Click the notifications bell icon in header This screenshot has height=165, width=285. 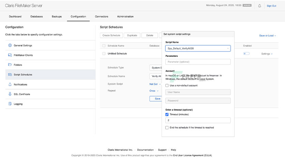(x=259, y=6)
